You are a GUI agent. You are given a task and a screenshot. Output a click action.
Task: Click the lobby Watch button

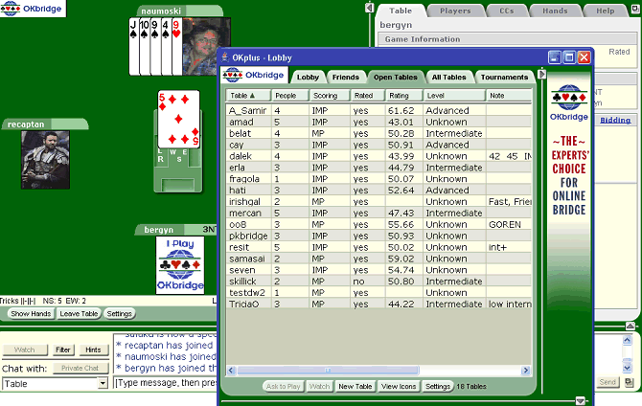coord(319,386)
